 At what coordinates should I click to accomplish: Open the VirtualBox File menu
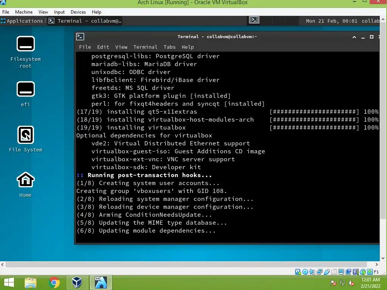[6, 12]
